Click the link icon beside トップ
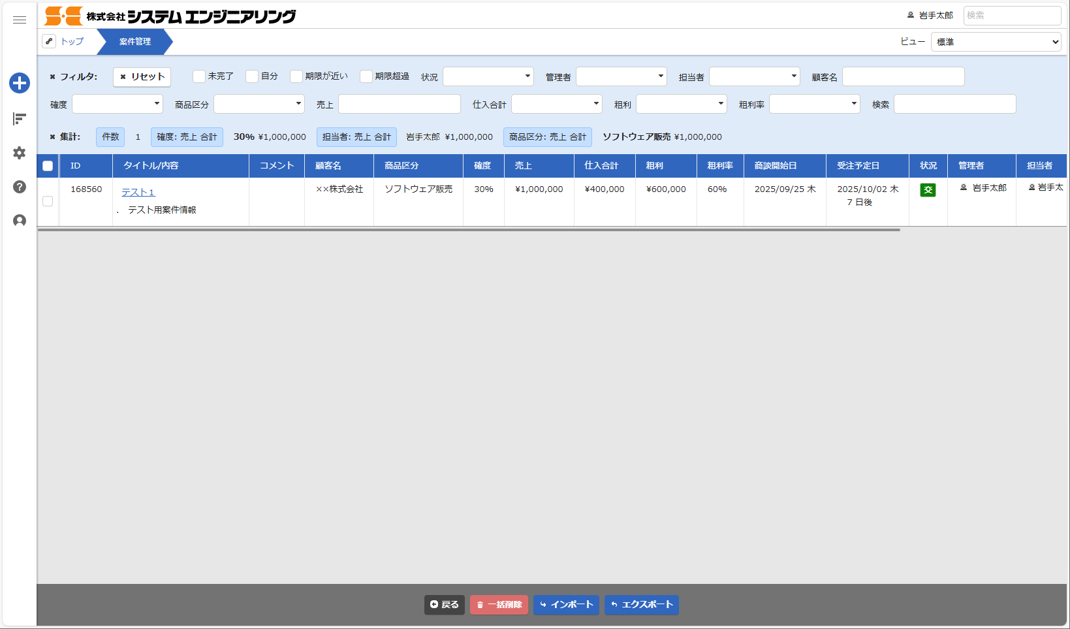This screenshot has width=1070, height=629. [49, 41]
